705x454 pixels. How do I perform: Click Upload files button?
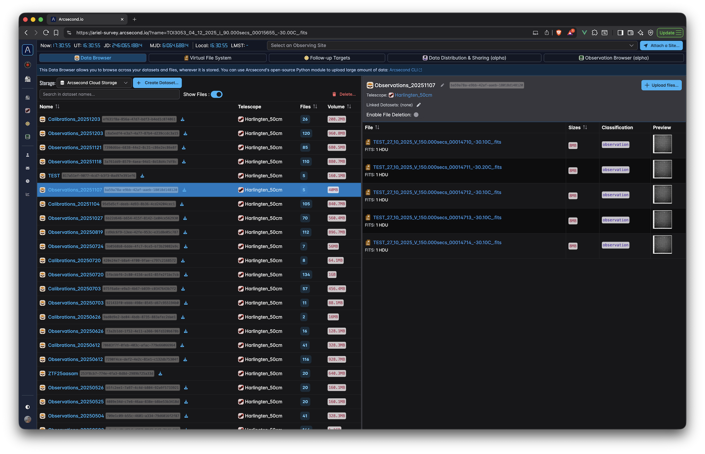(x=662, y=85)
